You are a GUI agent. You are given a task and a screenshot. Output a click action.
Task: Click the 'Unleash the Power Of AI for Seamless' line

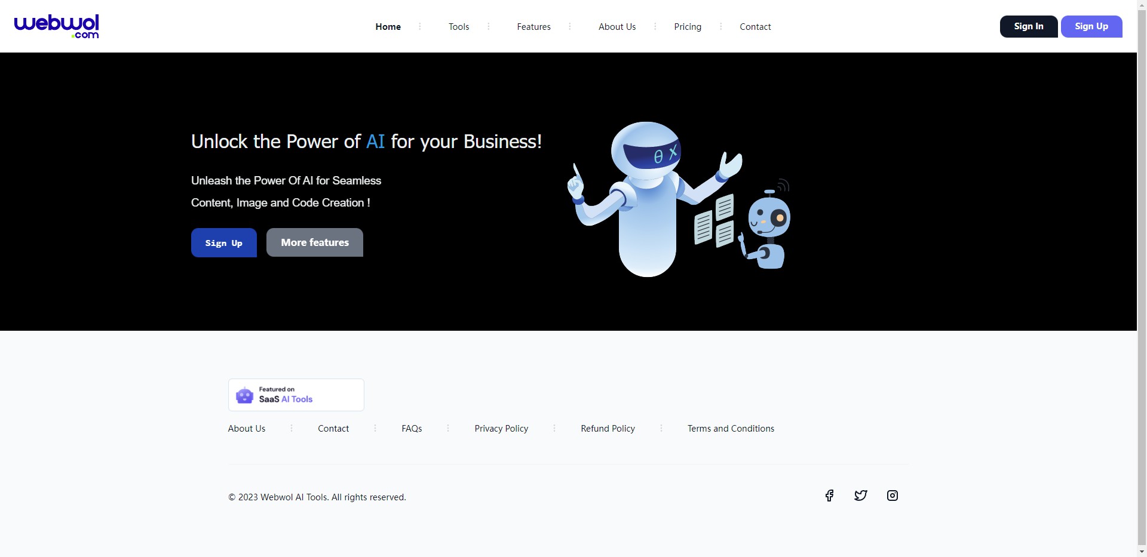286,180
